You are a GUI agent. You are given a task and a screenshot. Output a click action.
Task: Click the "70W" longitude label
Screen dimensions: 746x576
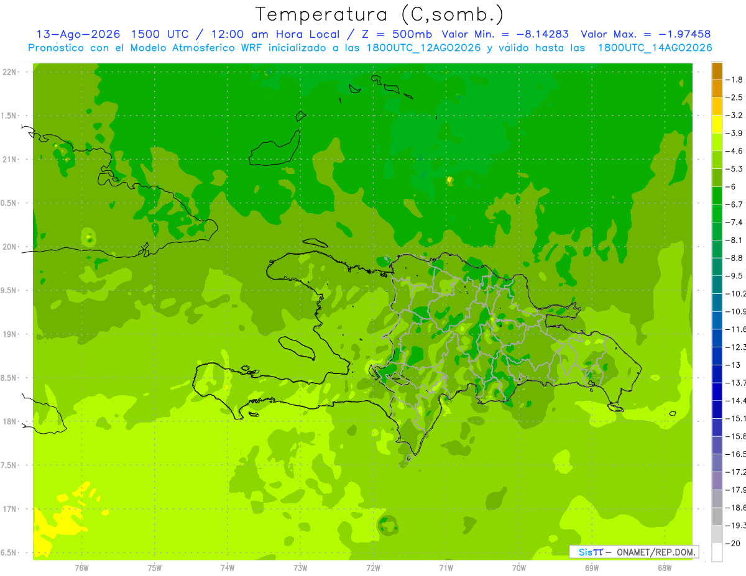[519, 568]
